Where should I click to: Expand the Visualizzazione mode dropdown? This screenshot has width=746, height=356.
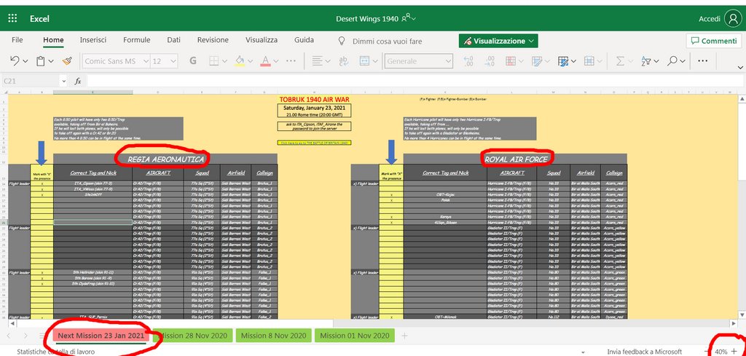coord(531,41)
